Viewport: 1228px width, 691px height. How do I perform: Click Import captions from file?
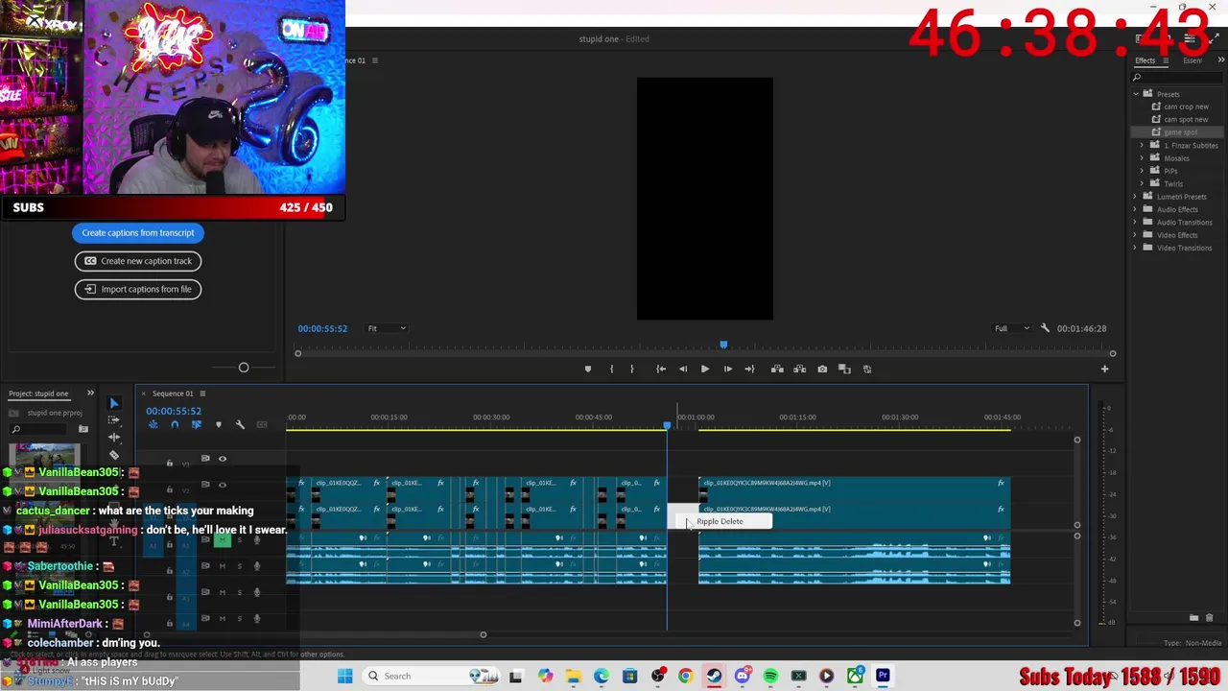138,289
